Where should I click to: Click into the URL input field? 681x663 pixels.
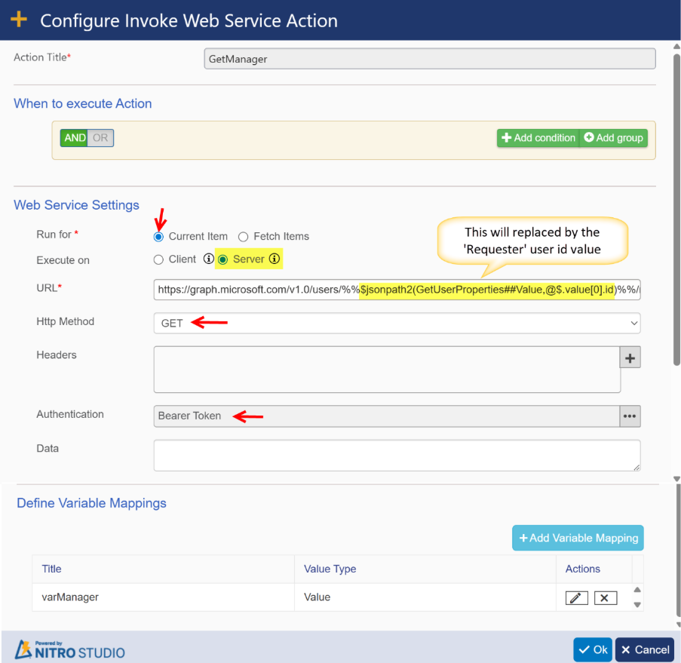(397, 289)
